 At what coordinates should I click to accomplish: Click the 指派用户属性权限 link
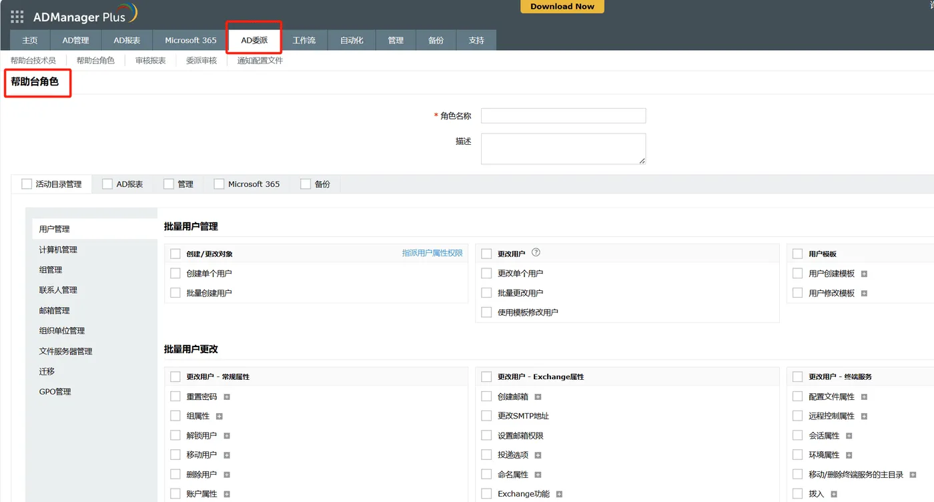(432, 253)
